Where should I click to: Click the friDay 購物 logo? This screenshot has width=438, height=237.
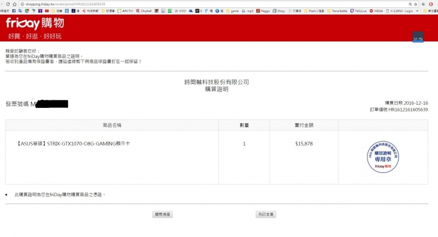pos(35,24)
